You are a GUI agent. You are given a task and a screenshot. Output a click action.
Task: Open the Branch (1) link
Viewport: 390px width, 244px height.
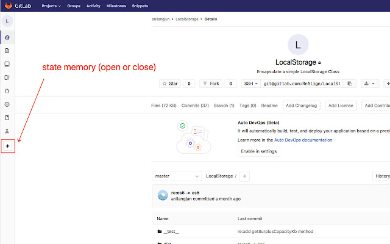pyautogui.click(x=224, y=106)
